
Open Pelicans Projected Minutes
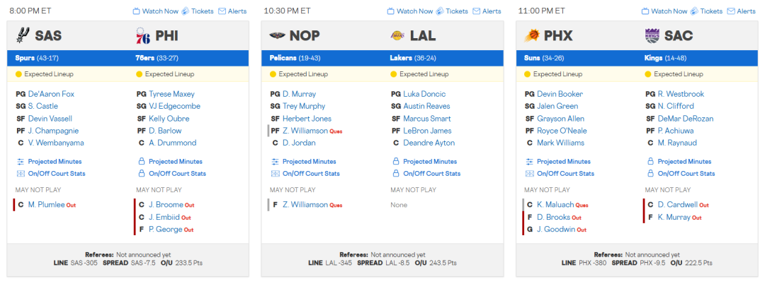point(309,162)
